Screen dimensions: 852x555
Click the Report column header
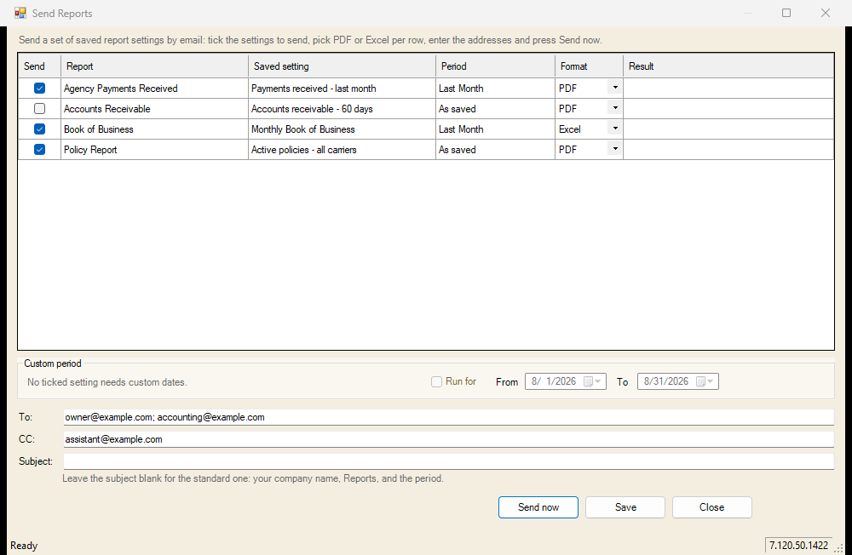(x=155, y=66)
